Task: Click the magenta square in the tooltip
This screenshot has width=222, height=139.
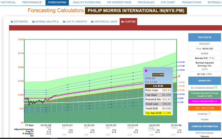Action: tap(146, 71)
